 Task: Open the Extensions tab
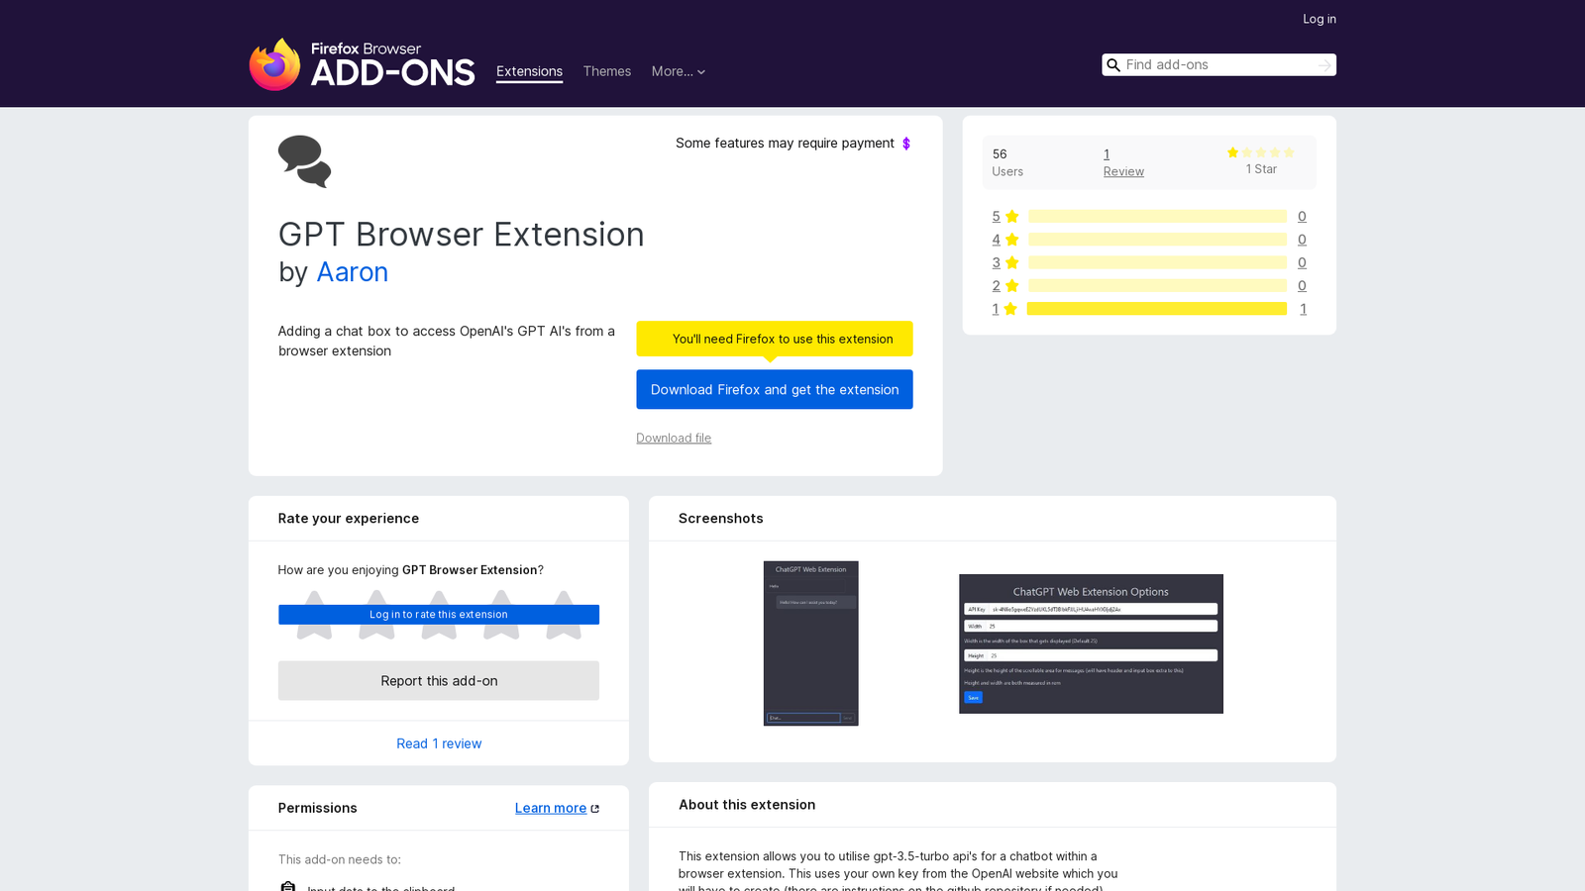pos(529,71)
